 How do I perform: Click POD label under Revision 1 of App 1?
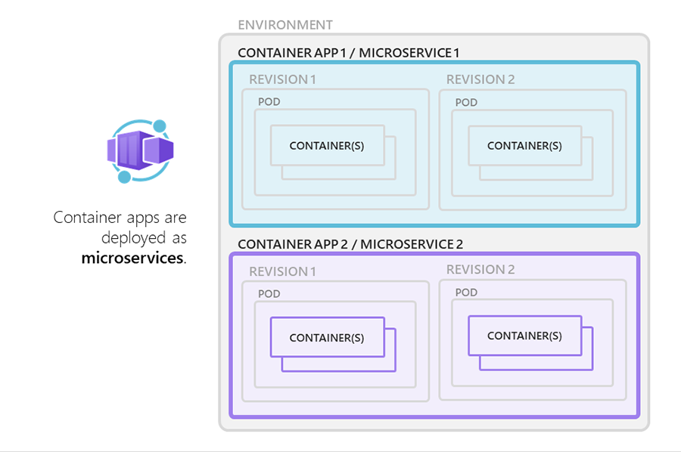pyautogui.click(x=269, y=102)
